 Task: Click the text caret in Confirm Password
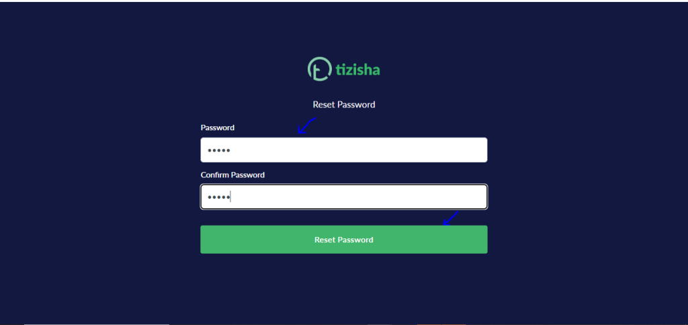(231, 197)
